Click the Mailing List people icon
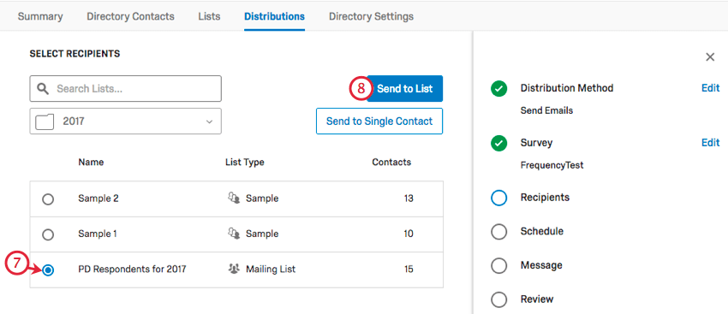The image size is (728, 314). 234,269
